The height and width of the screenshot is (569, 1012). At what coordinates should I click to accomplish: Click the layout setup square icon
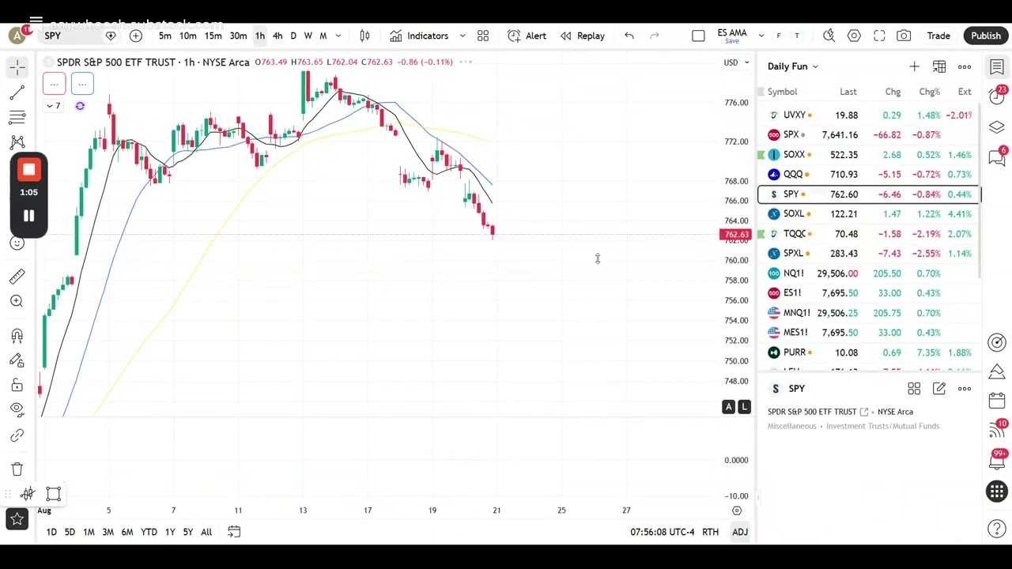pos(698,36)
